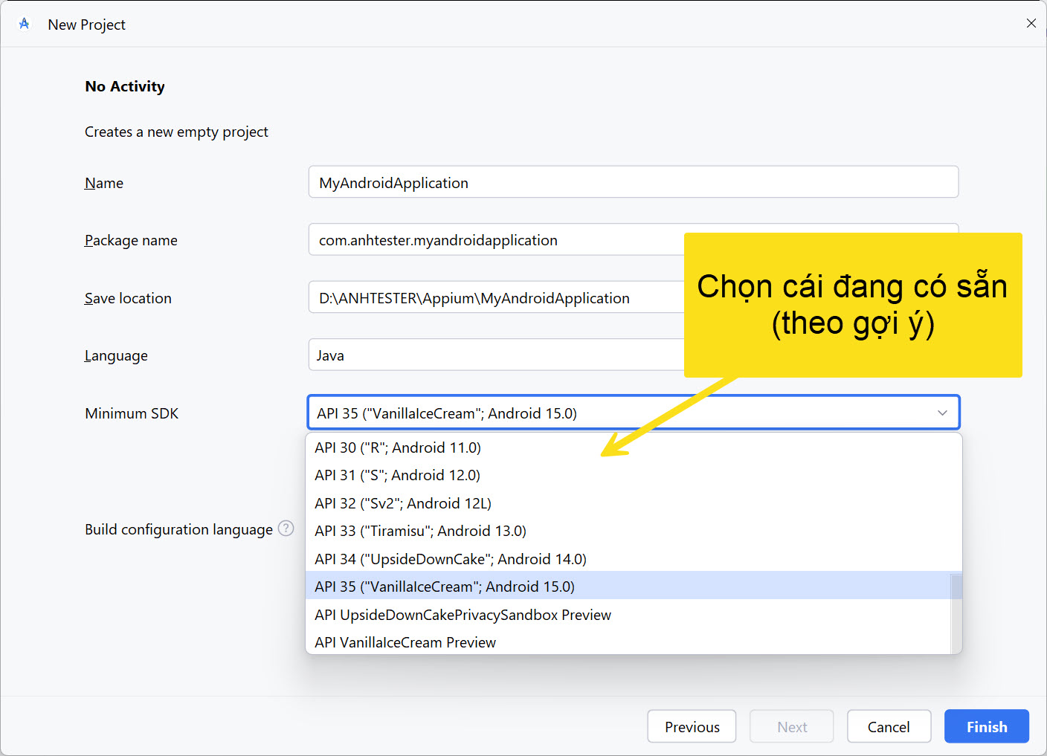Click the help icon beside Build configuration language
The width and height of the screenshot is (1047, 756).
(x=286, y=529)
